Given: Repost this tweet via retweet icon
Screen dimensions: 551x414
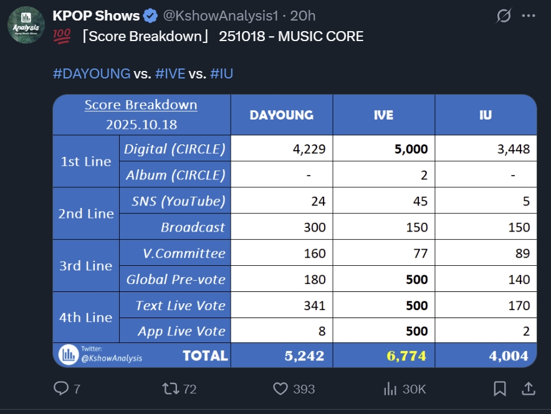Looking at the screenshot, I should coord(170,389).
